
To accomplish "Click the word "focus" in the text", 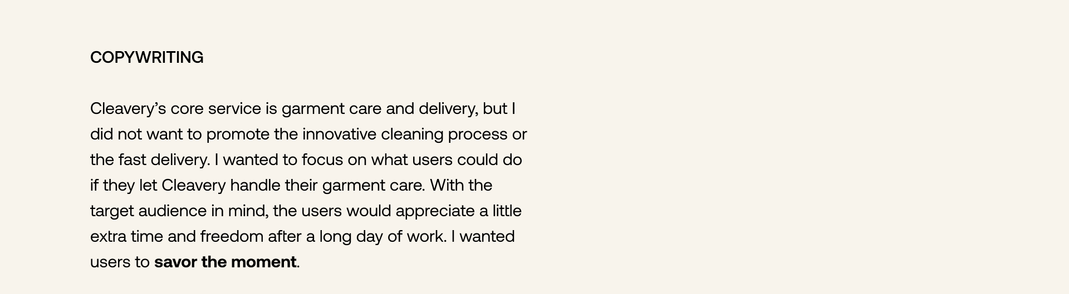I will [x=322, y=160].
